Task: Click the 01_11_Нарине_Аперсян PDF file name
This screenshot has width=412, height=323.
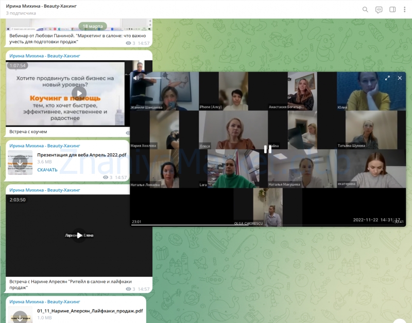Action: (x=90, y=311)
